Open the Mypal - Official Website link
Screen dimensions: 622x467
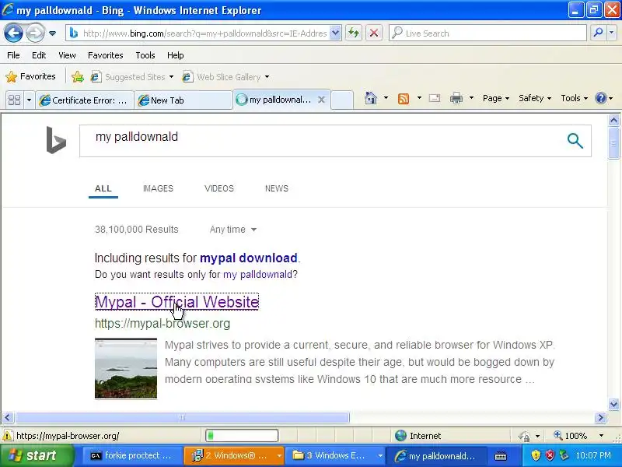tap(177, 302)
